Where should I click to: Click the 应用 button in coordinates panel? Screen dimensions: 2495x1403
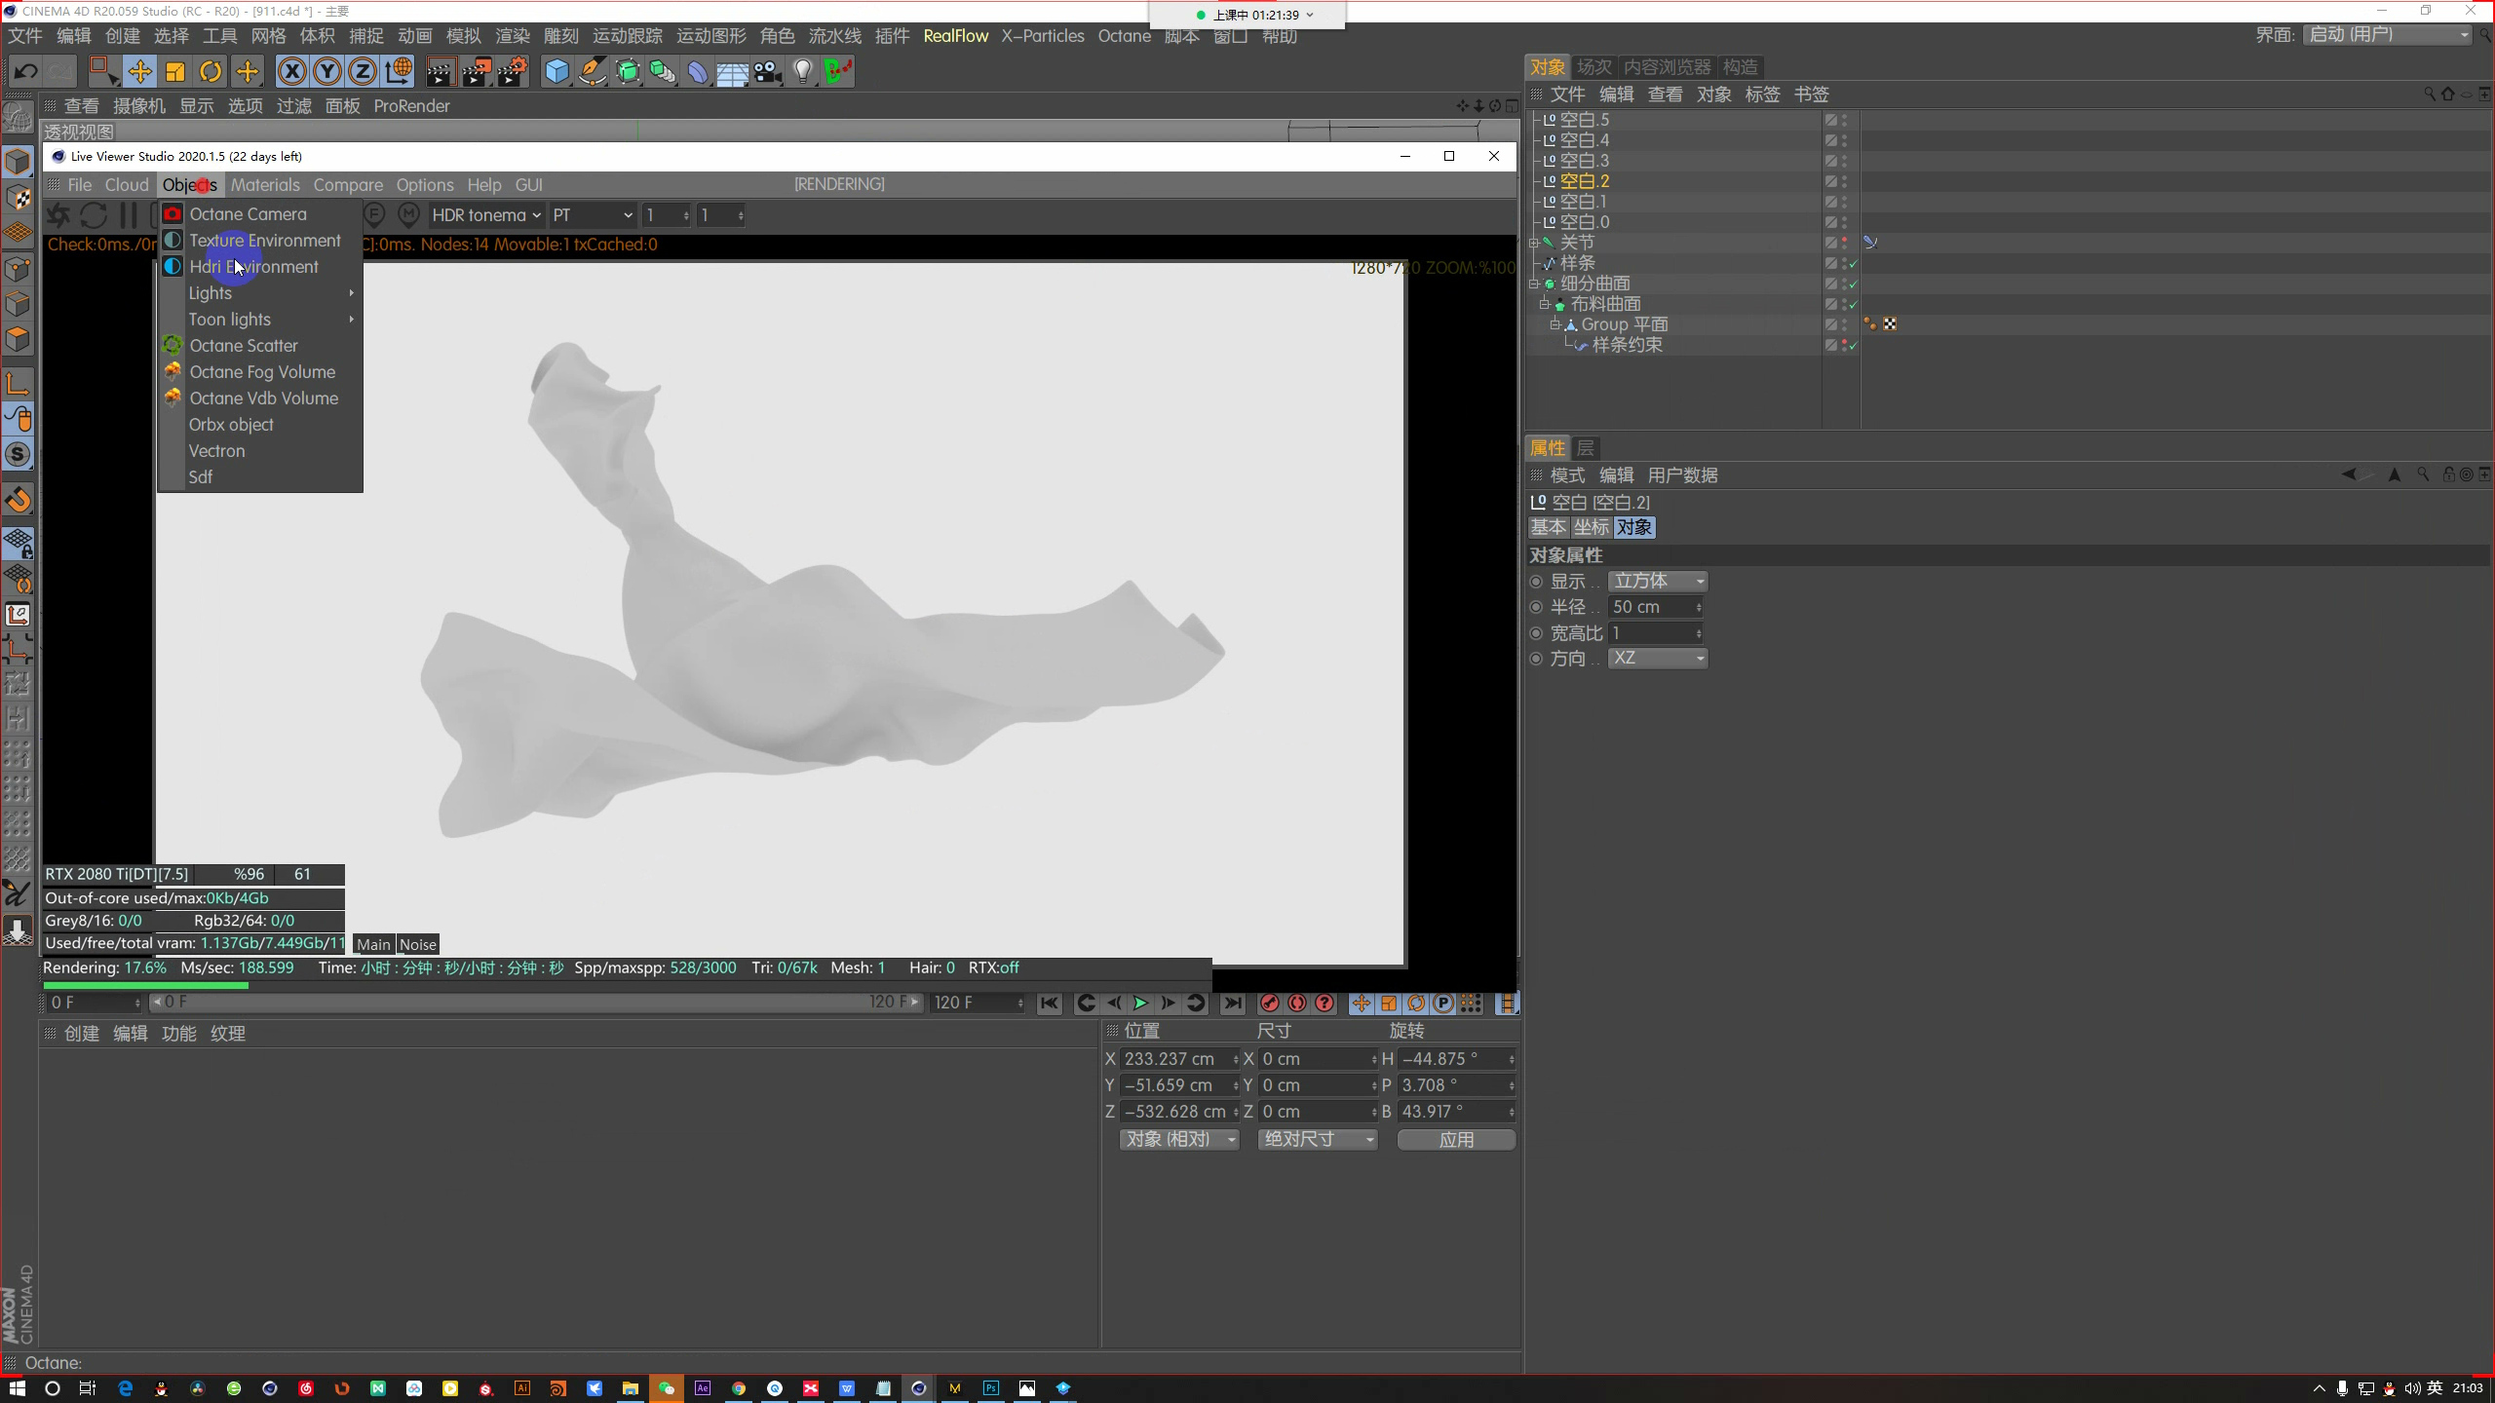[x=1457, y=1139]
